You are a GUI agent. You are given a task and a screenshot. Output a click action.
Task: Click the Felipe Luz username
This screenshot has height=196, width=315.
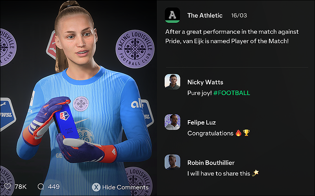click(202, 123)
